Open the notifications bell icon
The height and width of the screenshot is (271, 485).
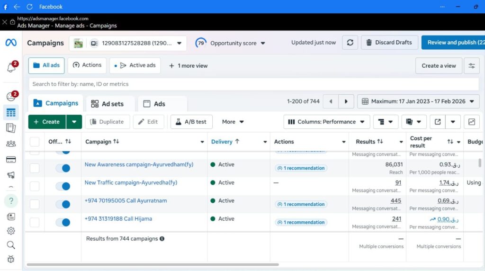pyautogui.click(x=11, y=68)
